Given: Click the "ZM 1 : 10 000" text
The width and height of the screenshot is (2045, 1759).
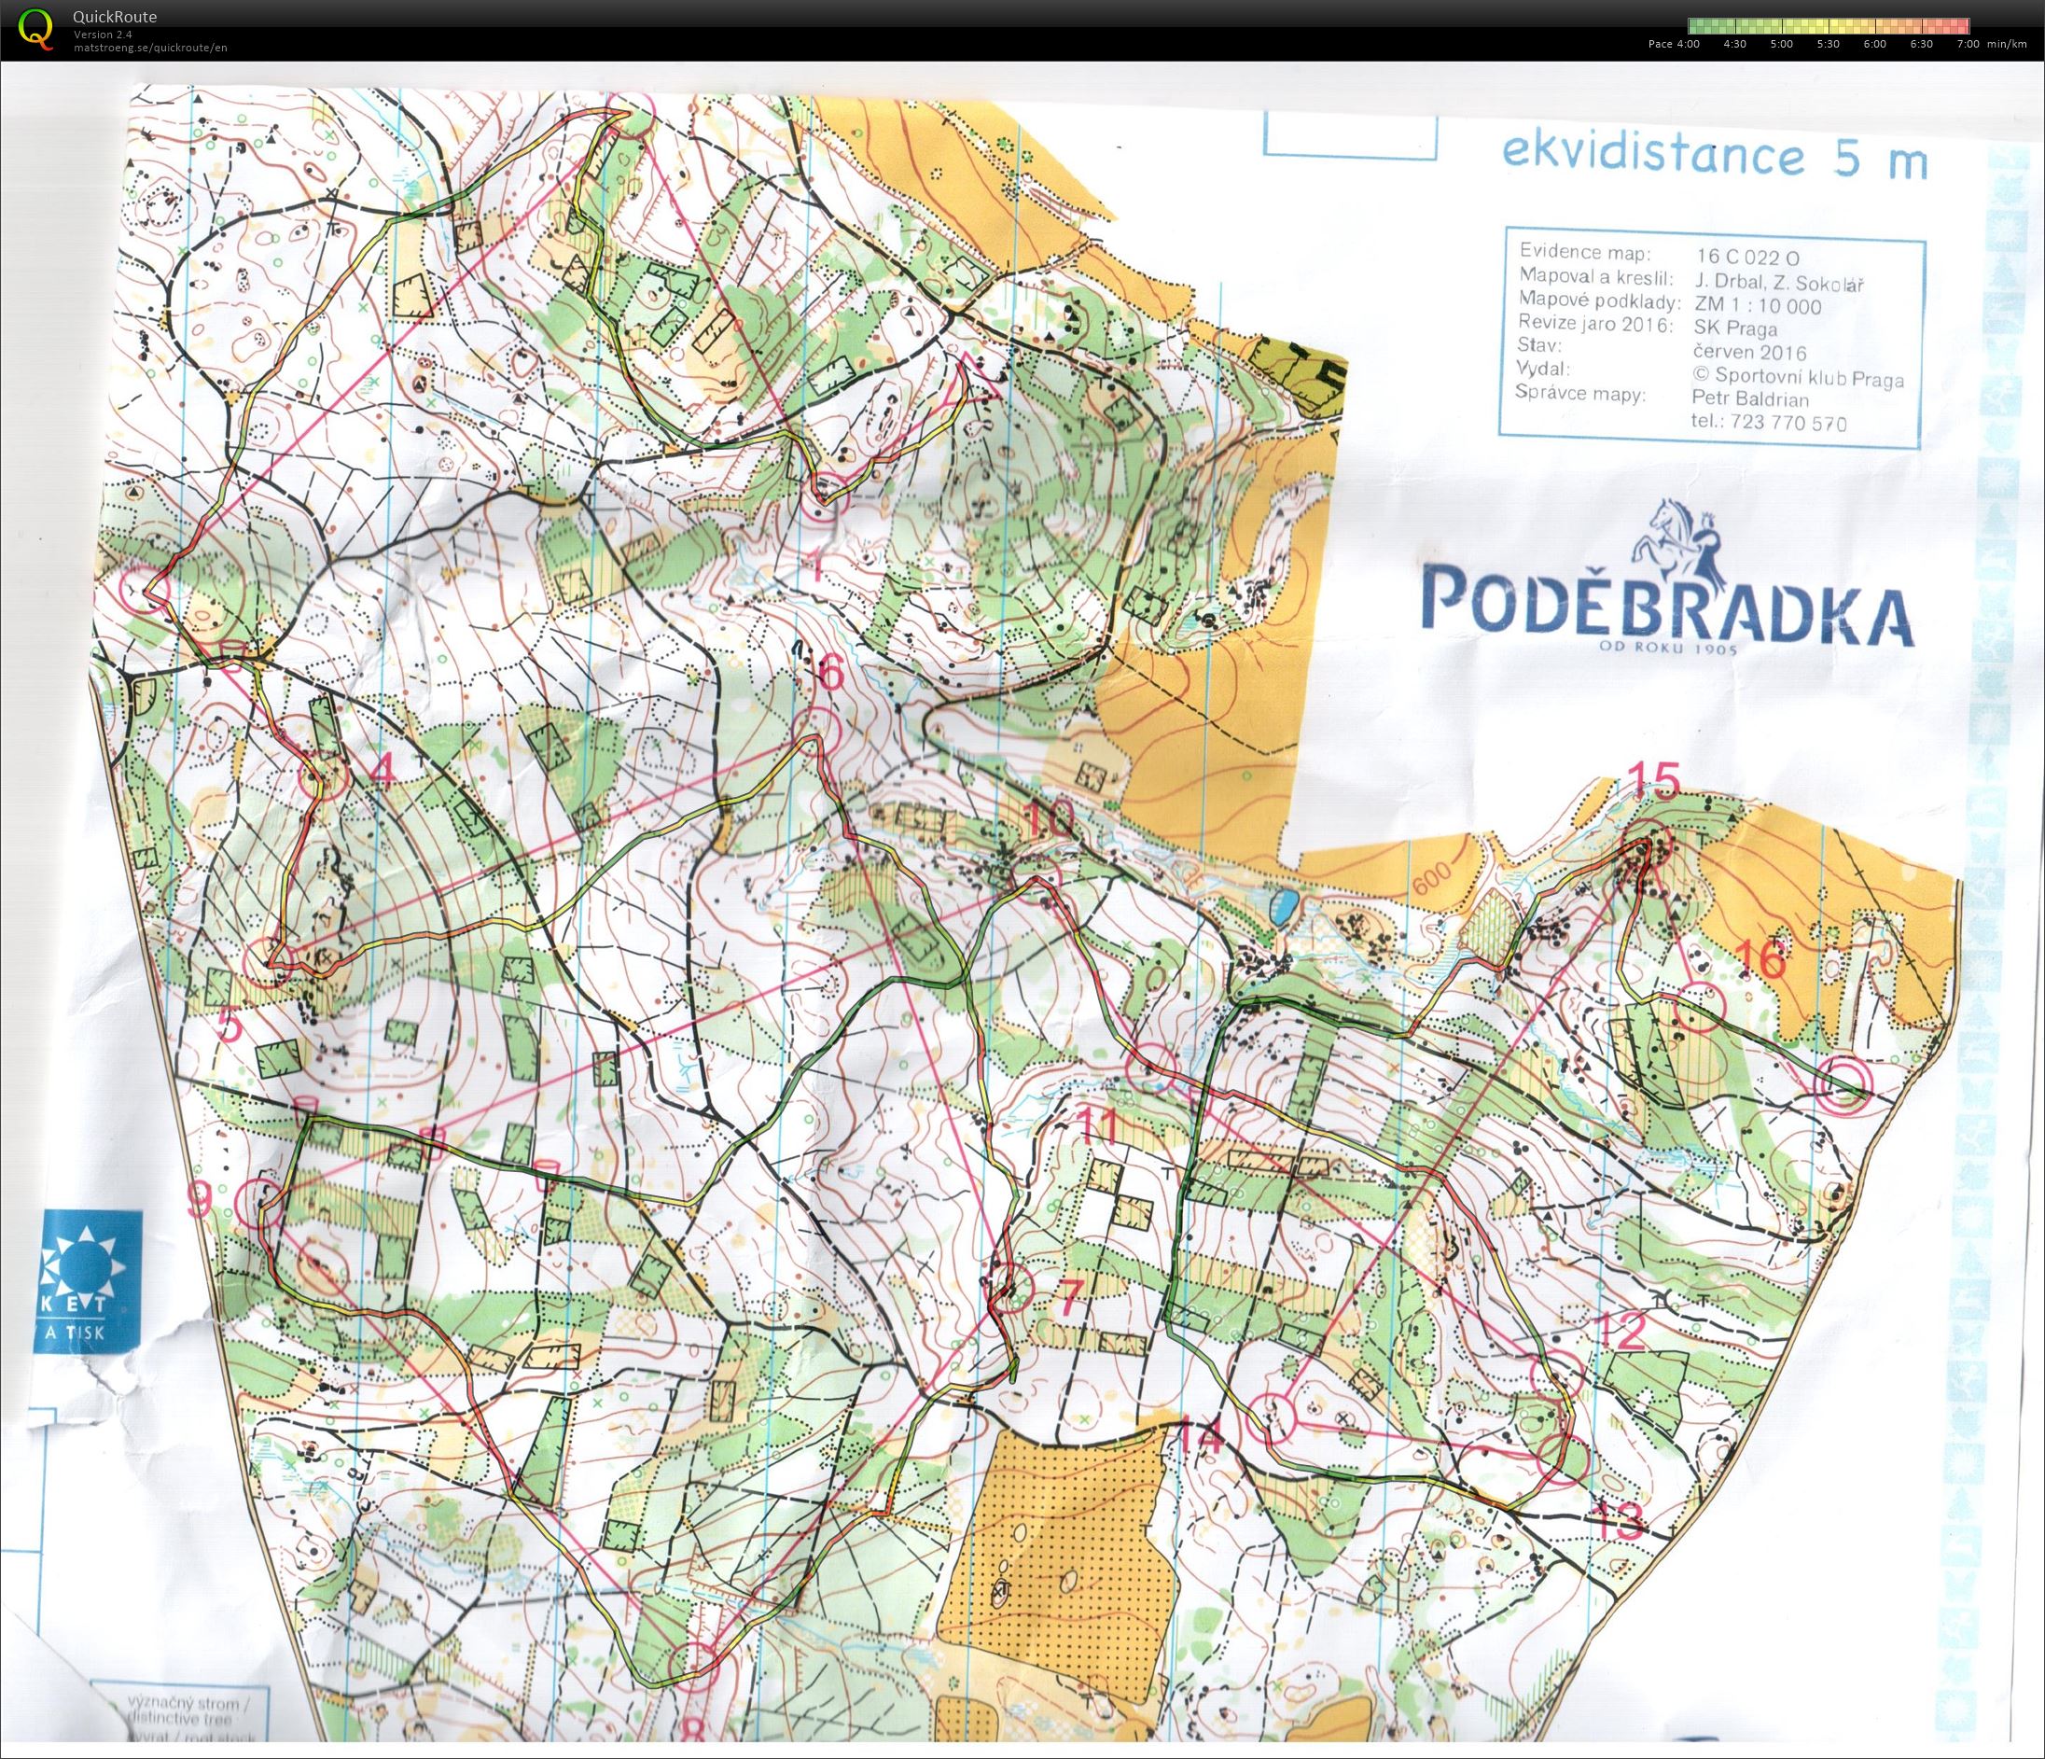Looking at the screenshot, I should click(1758, 306).
